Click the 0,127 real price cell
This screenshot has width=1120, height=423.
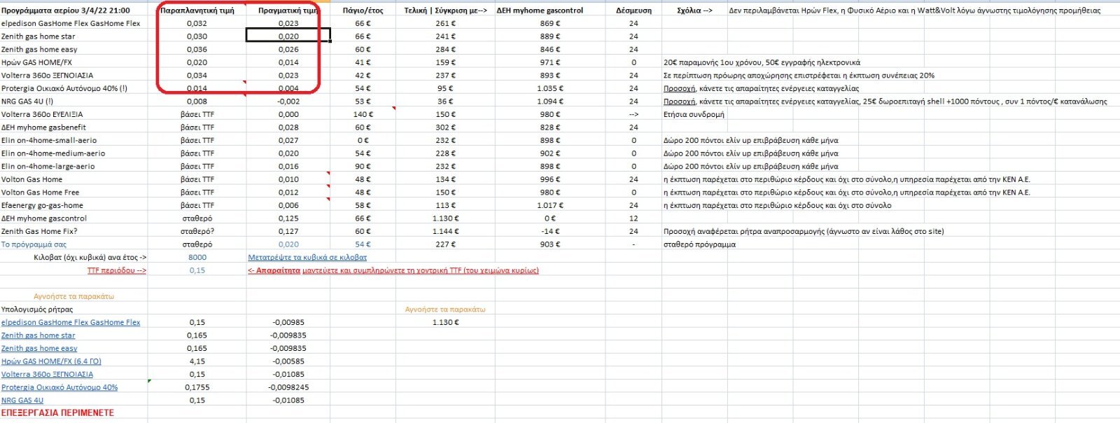[x=288, y=231]
